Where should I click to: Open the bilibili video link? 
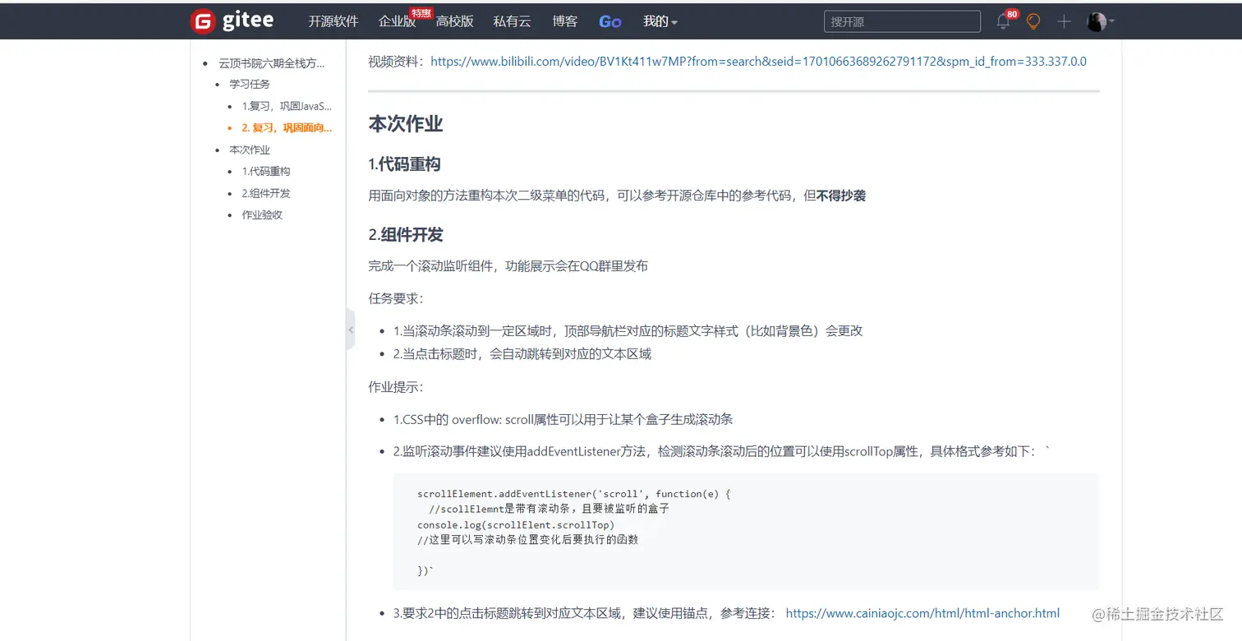[x=758, y=61]
